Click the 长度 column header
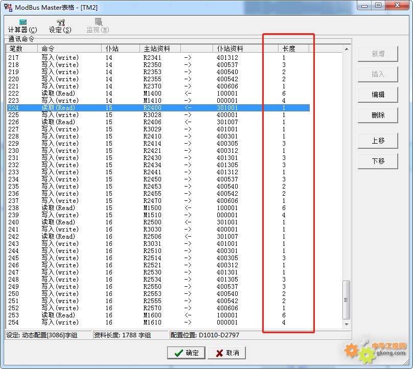 293,49
